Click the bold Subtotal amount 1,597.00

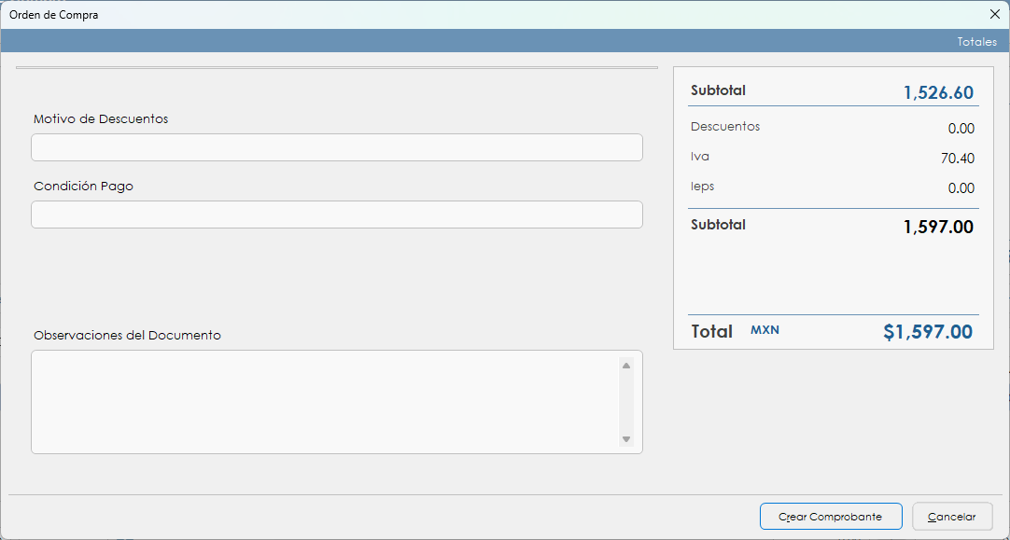tap(938, 228)
